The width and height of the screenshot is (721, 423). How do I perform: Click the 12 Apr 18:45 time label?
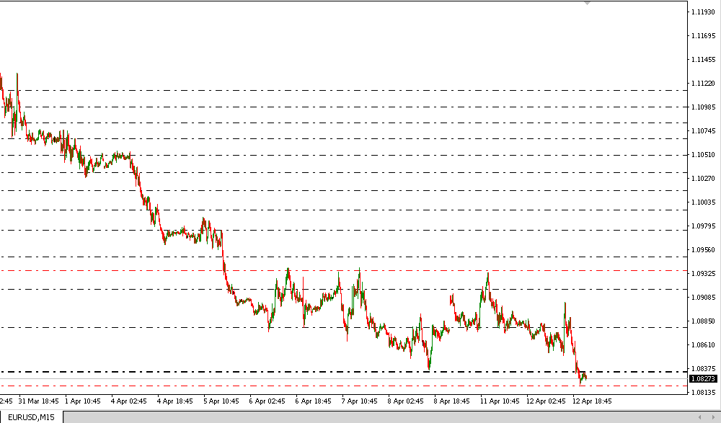pos(592,401)
